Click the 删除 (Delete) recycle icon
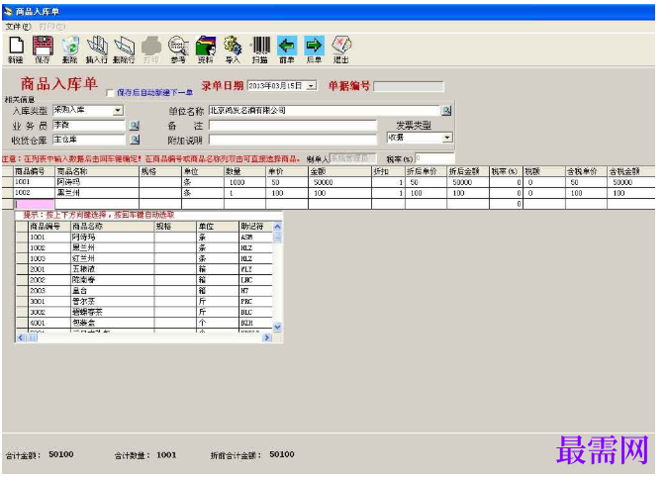This screenshot has width=667, height=481. [69, 49]
